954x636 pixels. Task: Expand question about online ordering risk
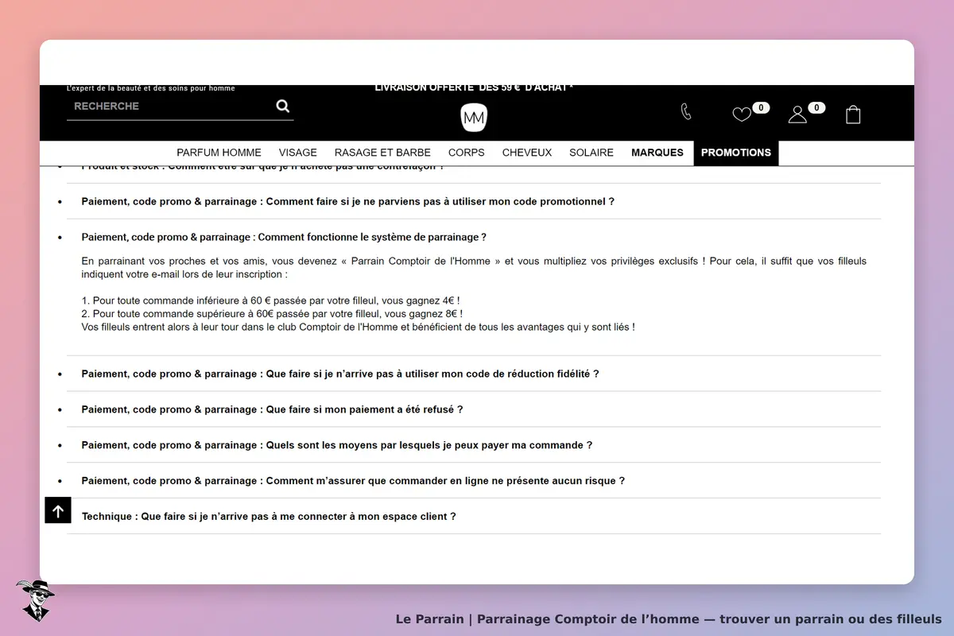pyautogui.click(x=353, y=481)
